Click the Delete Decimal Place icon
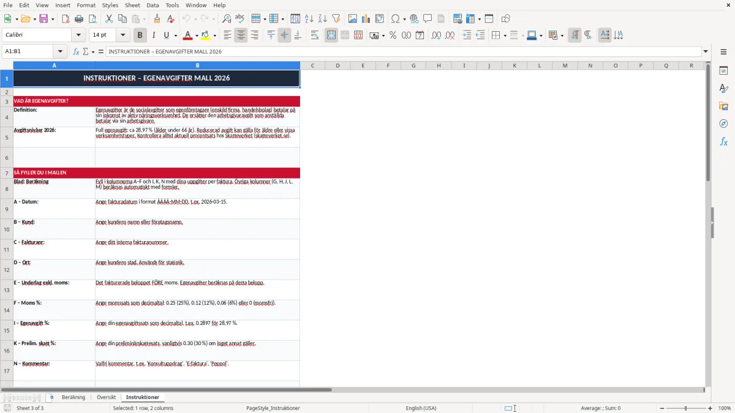 click(450, 35)
